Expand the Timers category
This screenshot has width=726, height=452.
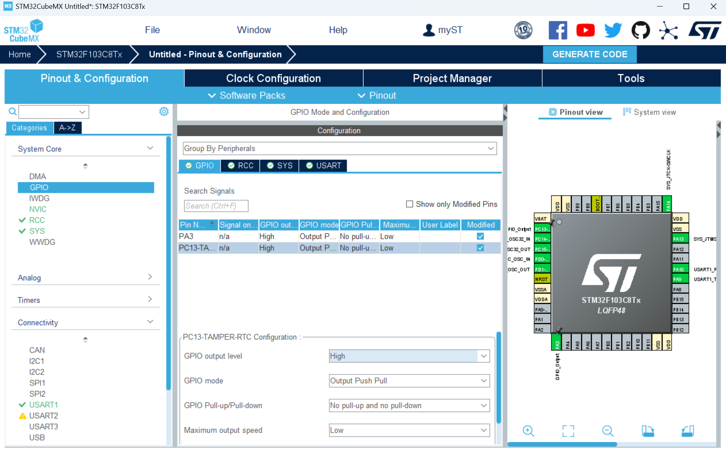pyautogui.click(x=150, y=299)
